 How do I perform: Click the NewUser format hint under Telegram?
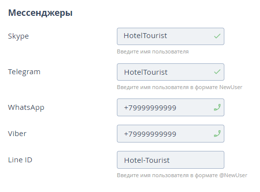coord(180,87)
